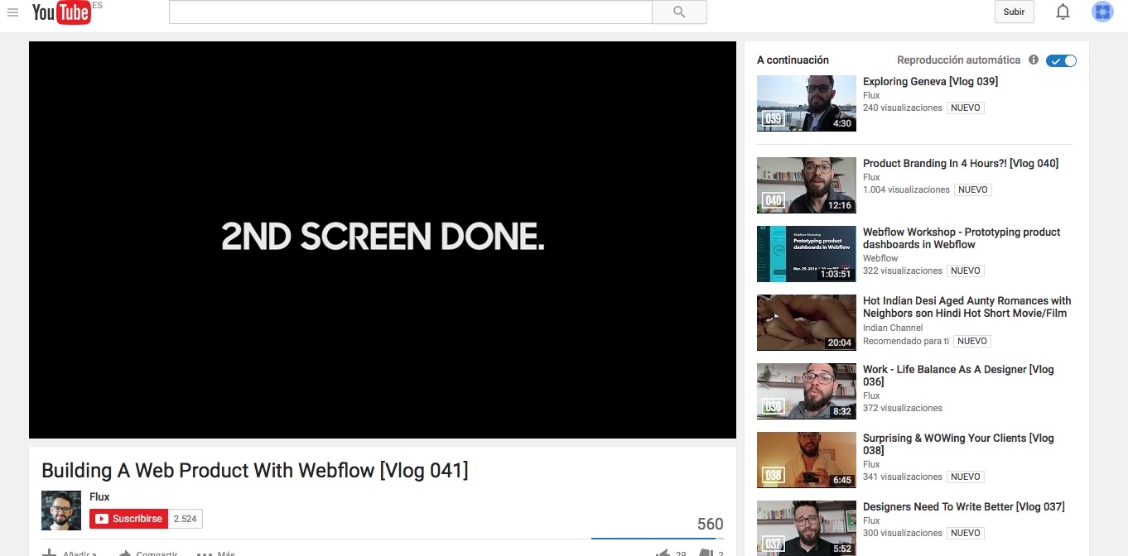
Task: Focus the YouTube search field
Action: click(x=411, y=12)
